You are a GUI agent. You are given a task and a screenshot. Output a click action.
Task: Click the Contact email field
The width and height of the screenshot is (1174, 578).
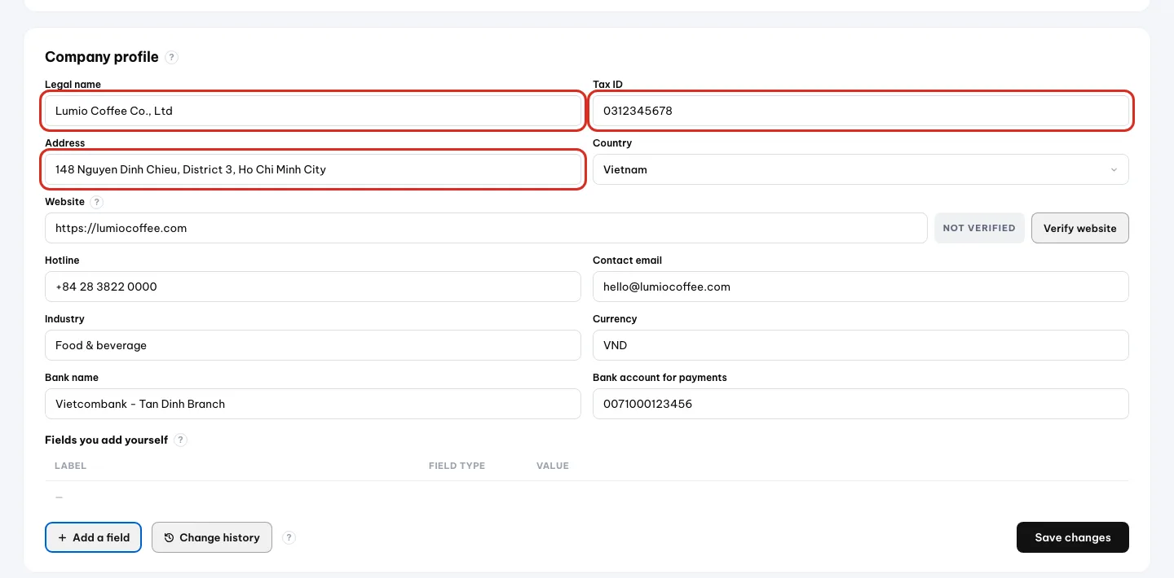point(860,287)
